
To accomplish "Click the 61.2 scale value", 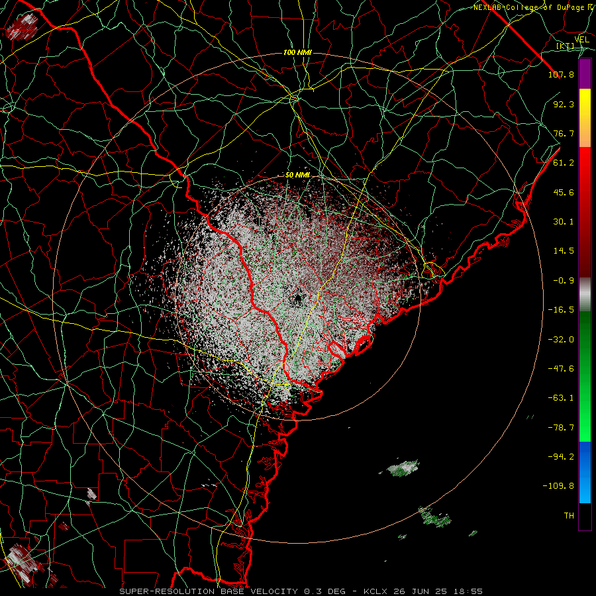I will tap(564, 163).
